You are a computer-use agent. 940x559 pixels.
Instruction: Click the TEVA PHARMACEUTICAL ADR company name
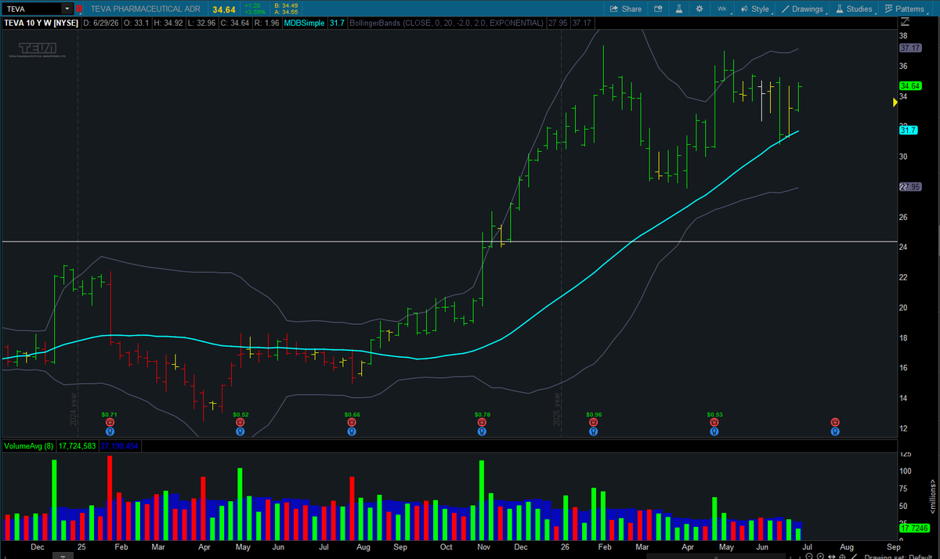(x=146, y=9)
